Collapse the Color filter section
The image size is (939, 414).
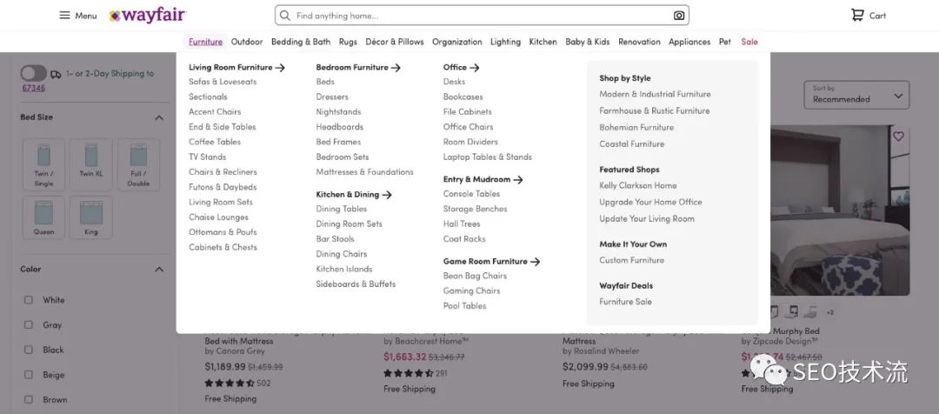159,270
